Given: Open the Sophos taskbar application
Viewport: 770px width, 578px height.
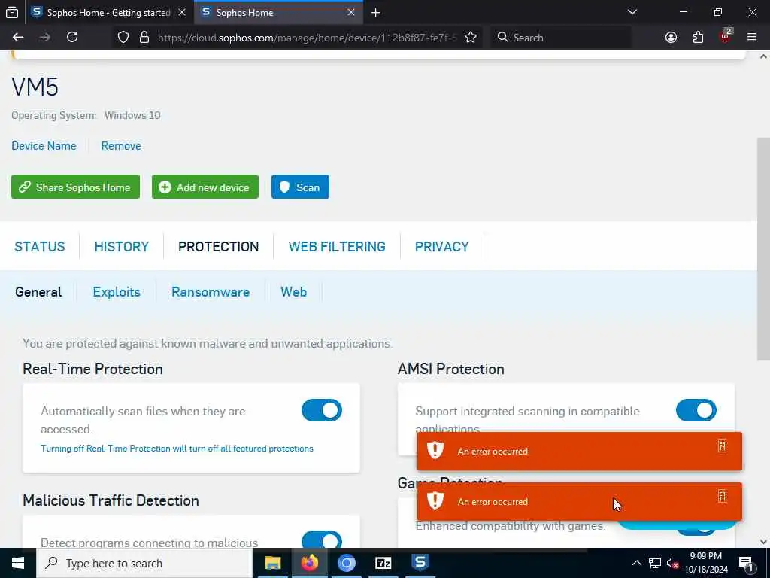Looking at the screenshot, I should 420,563.
